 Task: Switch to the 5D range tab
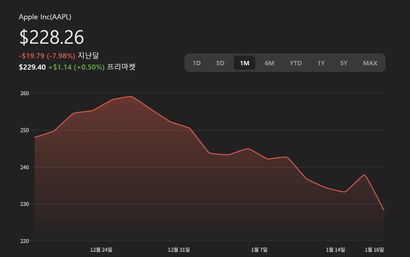pos(220,63)
